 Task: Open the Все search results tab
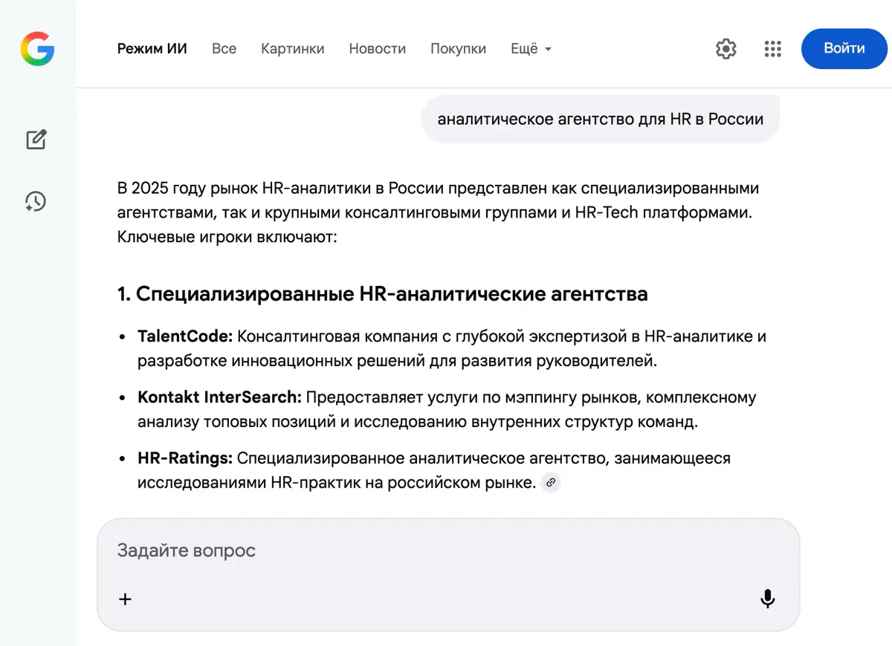pos(224,48)
